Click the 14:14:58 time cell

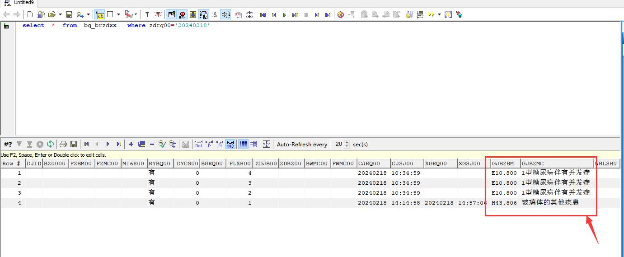click(x=407, y=203)
